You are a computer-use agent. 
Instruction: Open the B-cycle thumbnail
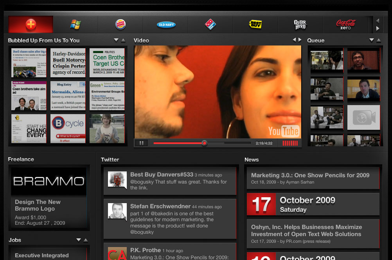(x=68, y=128)
